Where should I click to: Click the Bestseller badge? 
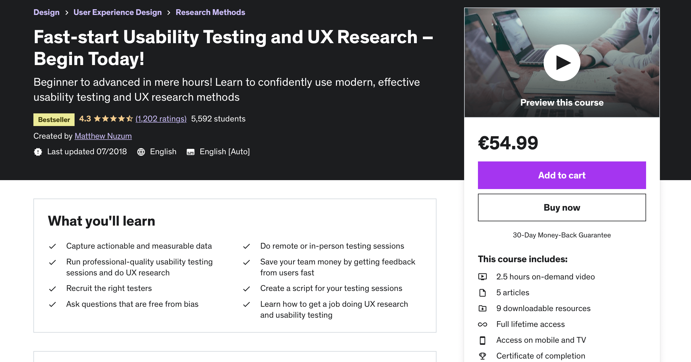[x=54, y=120]
